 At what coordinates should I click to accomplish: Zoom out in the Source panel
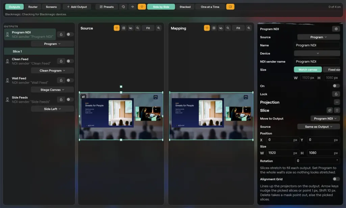138,28
